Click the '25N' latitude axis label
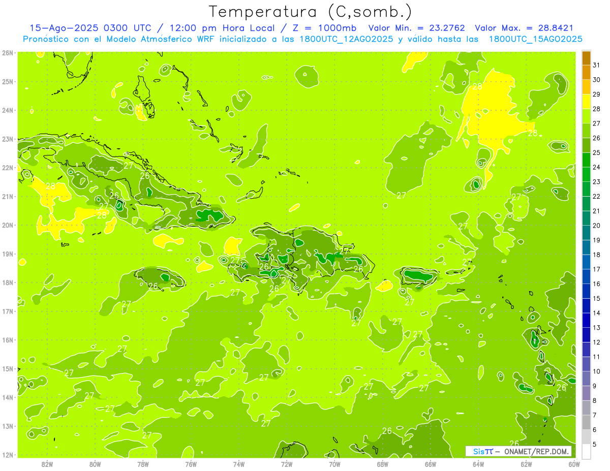The height and width of the screenshot is (471, 610). [8, 81]
